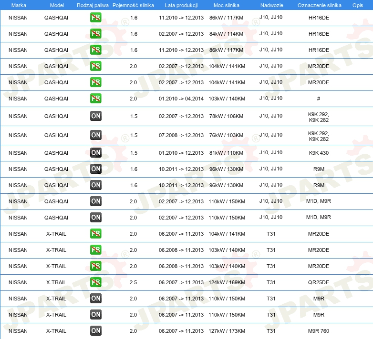Click the Rodzaj paliwa column header

[x=93, y=5]
